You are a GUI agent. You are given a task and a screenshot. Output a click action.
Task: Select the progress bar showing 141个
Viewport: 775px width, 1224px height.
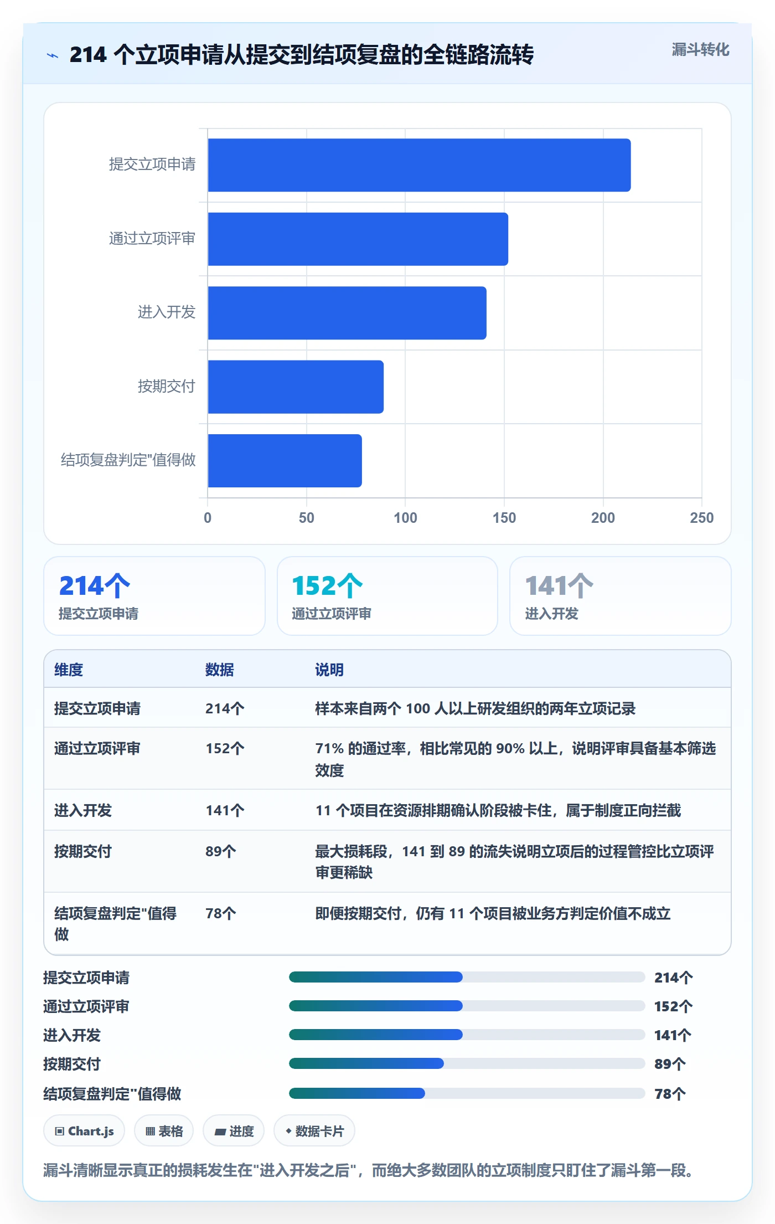(x=467, y=1035)
